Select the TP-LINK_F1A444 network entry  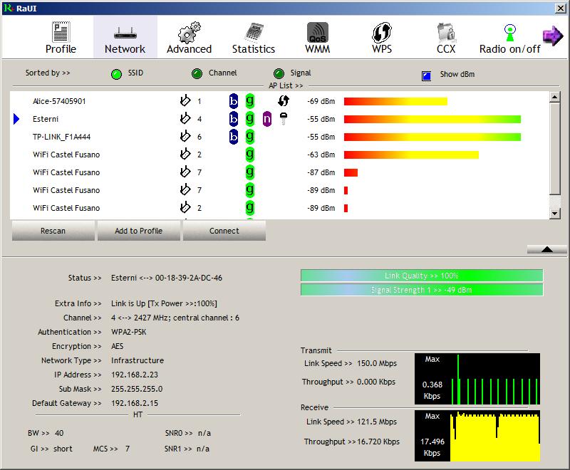click(x=61, y=137)
